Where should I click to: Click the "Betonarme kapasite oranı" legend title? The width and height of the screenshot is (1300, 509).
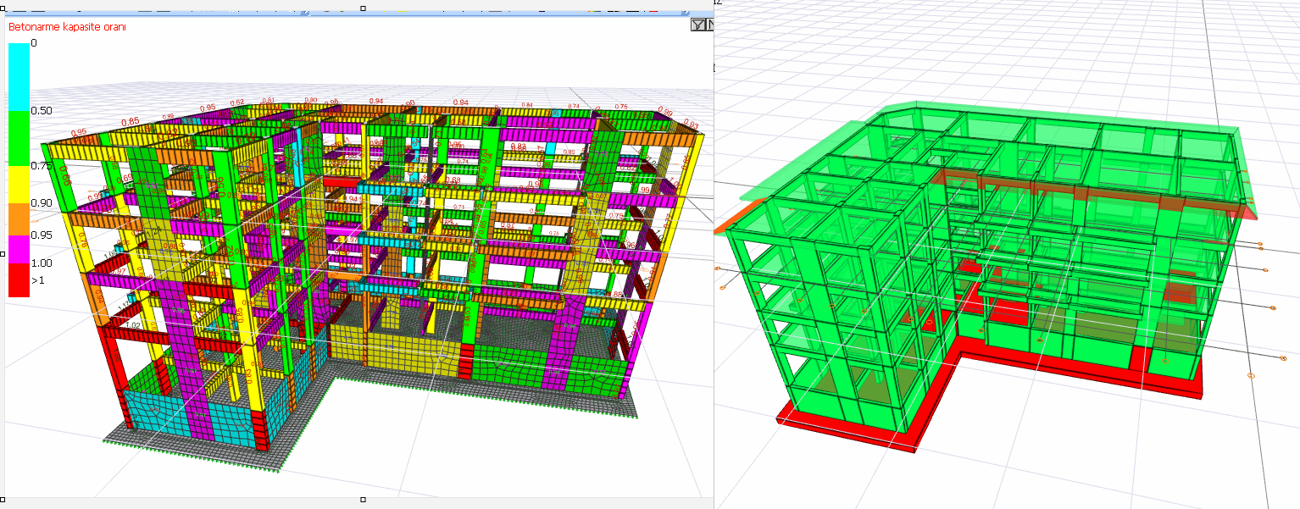pos(67,27)
